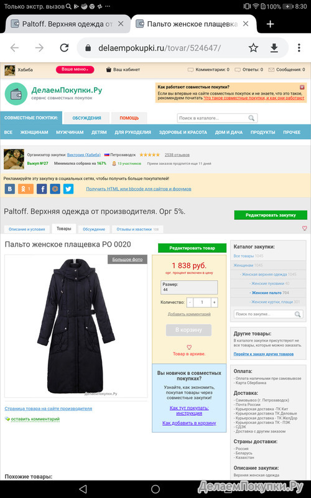The height and width of the screenshot is (498, 311).
Task: Decrease quantity with the minus button
Action: [x=190, y=303]
